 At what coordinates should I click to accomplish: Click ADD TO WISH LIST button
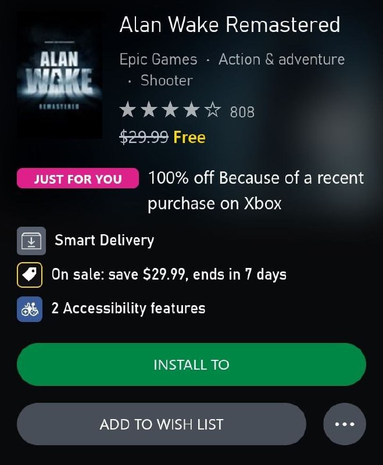pos(162,424)
